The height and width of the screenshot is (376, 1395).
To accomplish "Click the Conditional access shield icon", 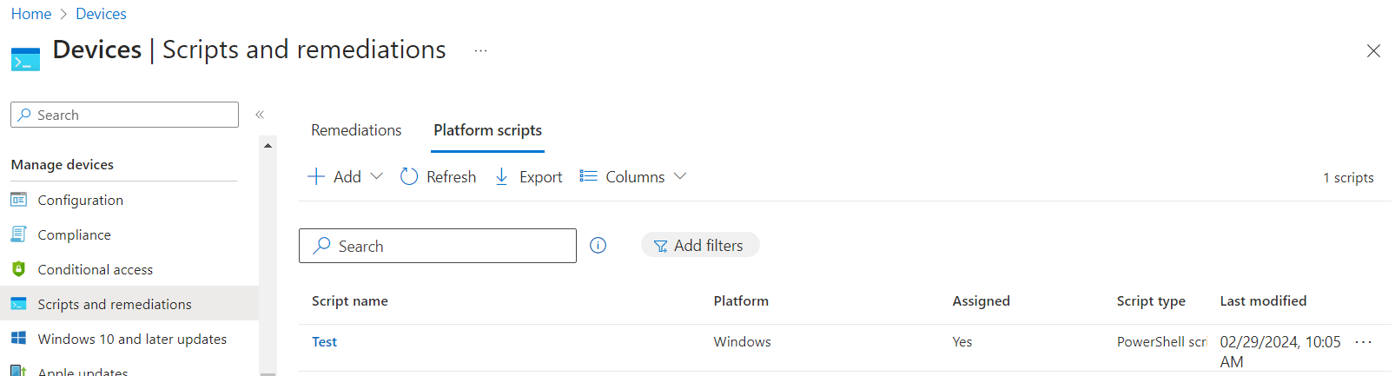I will (x=18, y=269).
